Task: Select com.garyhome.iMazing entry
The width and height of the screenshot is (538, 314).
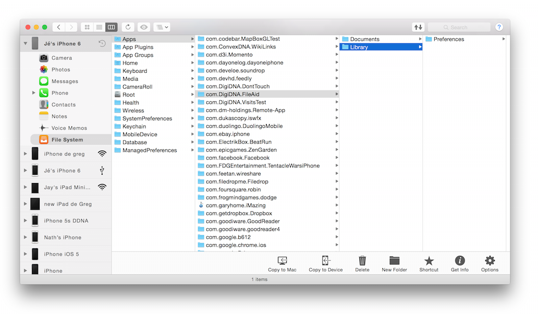Action: 267,205
